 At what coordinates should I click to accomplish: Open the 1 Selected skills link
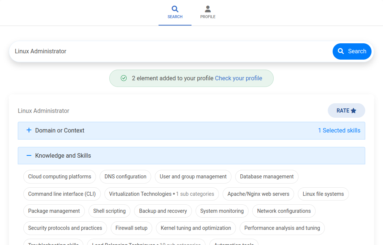click(x=339, y=131)
